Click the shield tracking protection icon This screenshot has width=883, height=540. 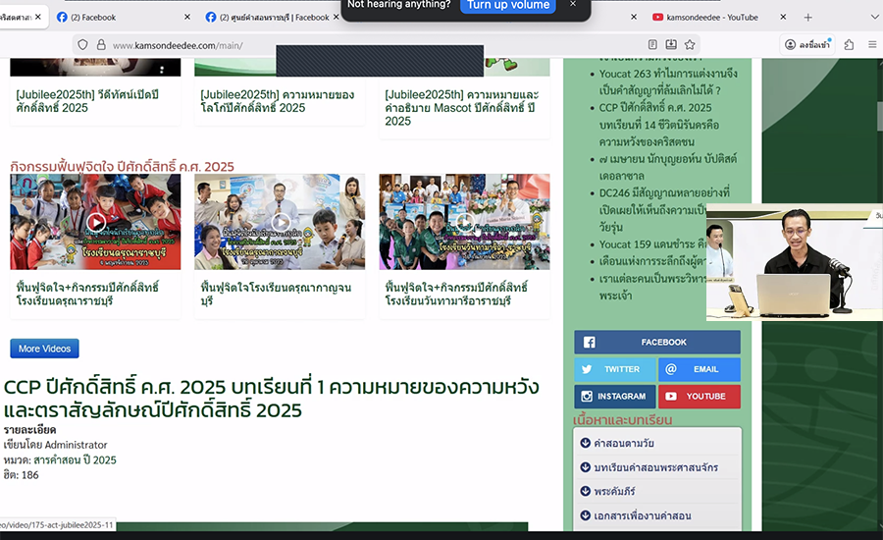[x=82, y=45]
